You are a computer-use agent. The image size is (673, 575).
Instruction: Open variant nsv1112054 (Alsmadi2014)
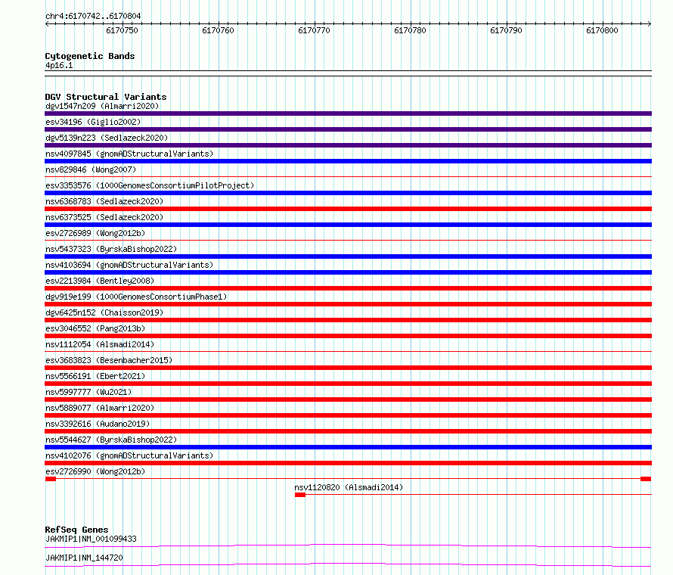[100, 344]
